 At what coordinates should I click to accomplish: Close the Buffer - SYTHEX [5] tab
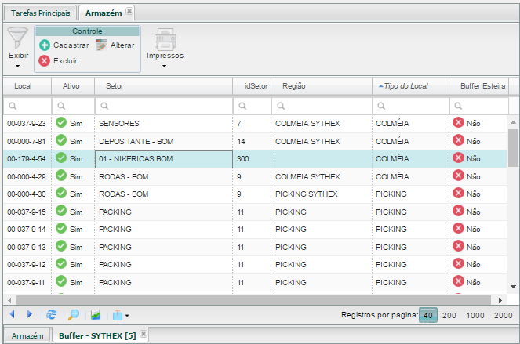click(x=144, y=334)
